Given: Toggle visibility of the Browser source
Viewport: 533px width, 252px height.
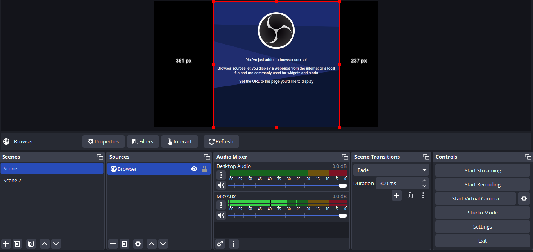Looking at the screenshot, I should [194, 169].
